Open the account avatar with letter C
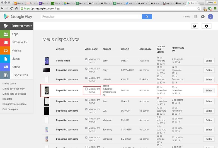The height and width of the screenshot is (148, 218). 210,17
